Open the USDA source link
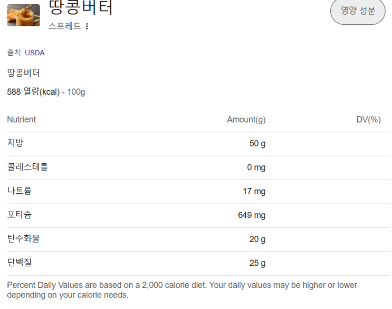The image size is (392, 309). pyautogui.click(x=35, y=53)
